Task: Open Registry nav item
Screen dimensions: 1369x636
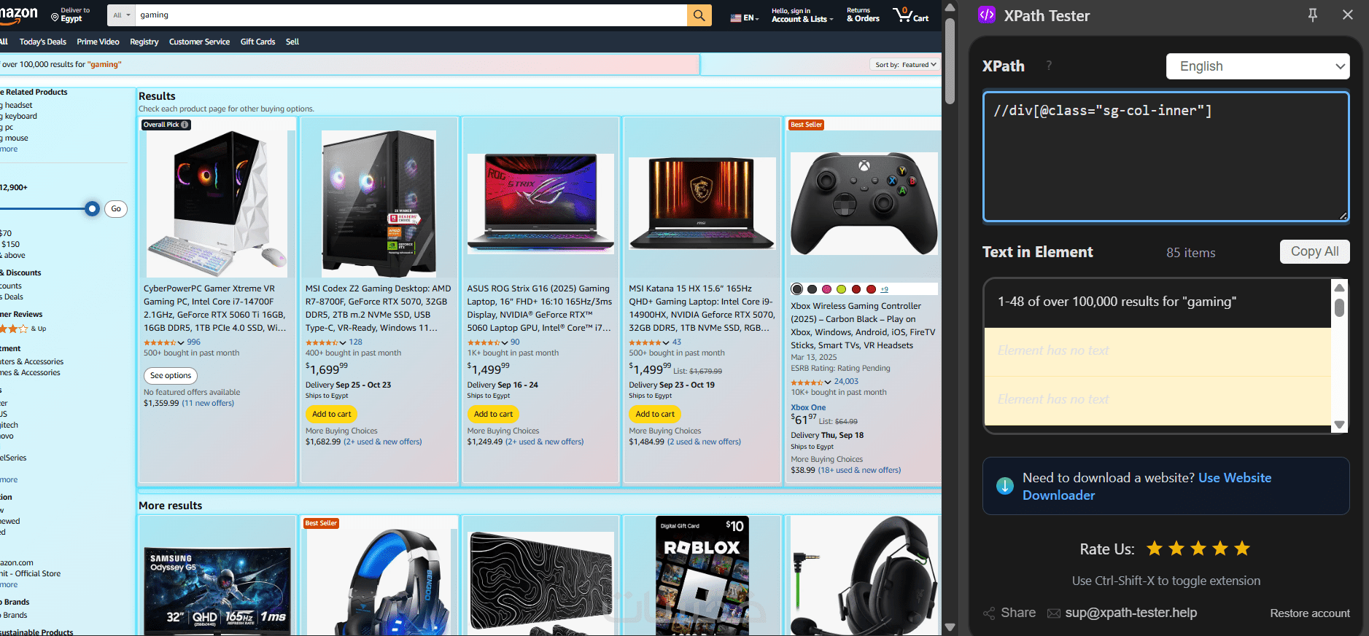Action: tap(144, 42)
